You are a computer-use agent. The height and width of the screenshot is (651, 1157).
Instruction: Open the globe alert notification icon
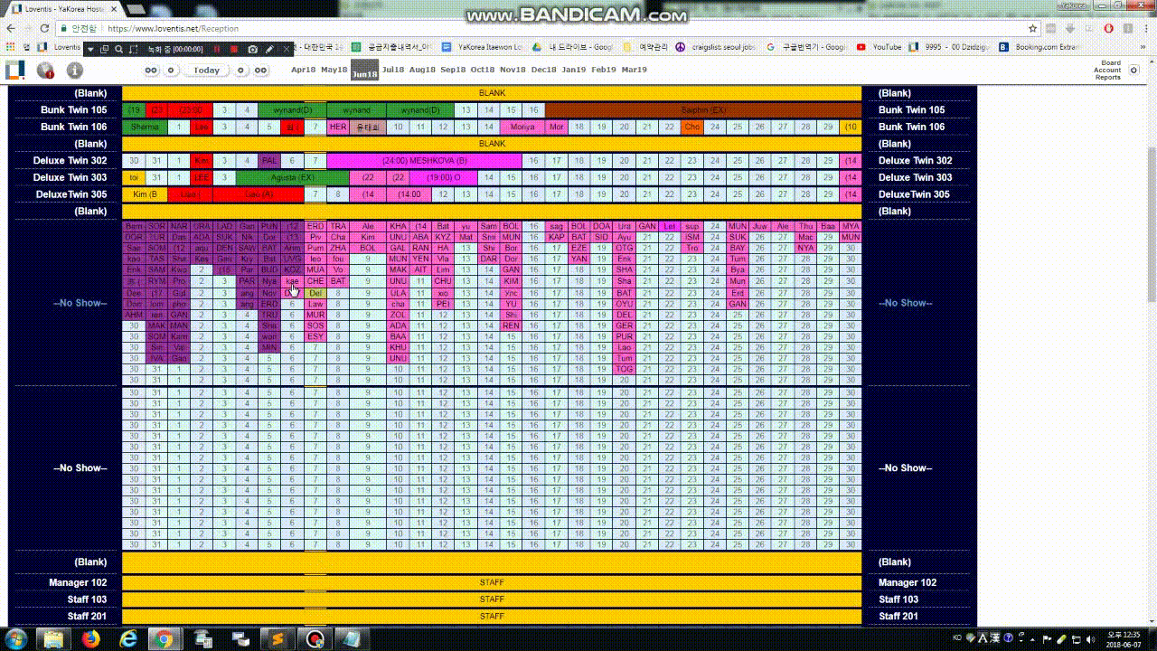pos(44,70)
